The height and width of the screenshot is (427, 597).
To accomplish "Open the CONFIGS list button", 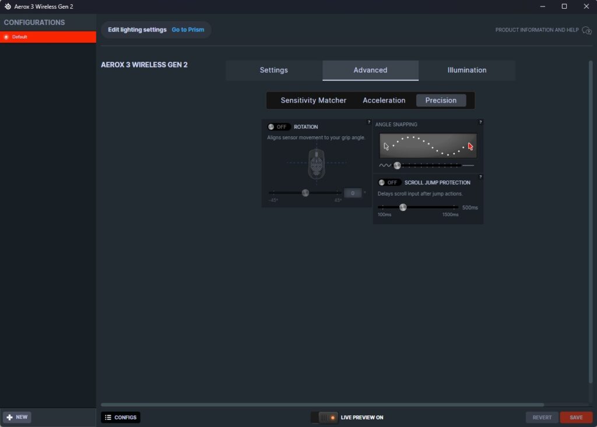I will pos(121,418).
